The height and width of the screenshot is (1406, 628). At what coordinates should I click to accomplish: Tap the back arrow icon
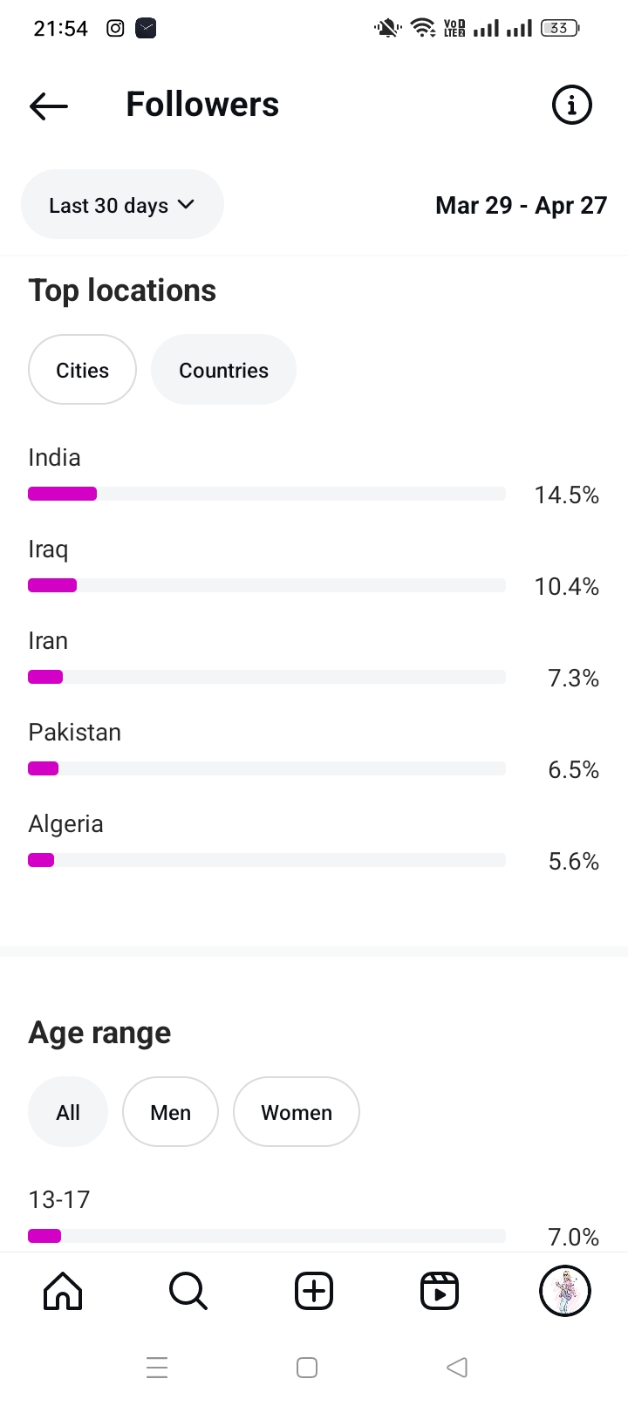coord(49,106)
